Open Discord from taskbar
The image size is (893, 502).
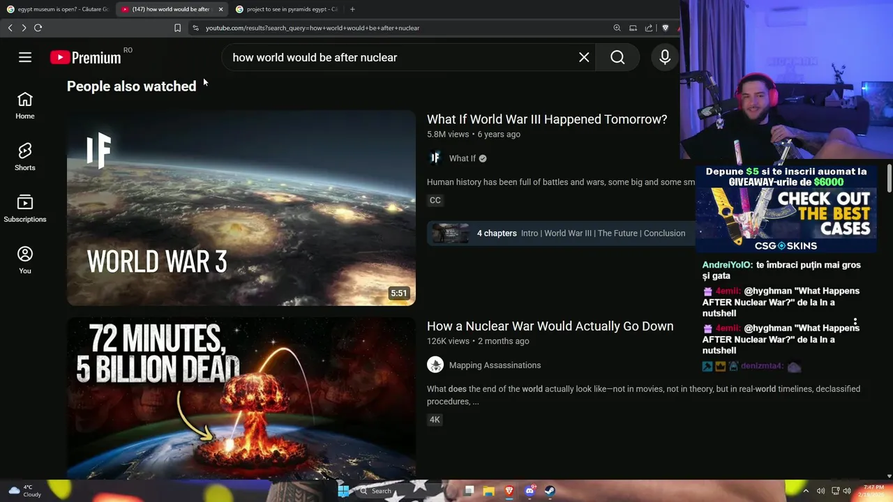click(530, 491)
